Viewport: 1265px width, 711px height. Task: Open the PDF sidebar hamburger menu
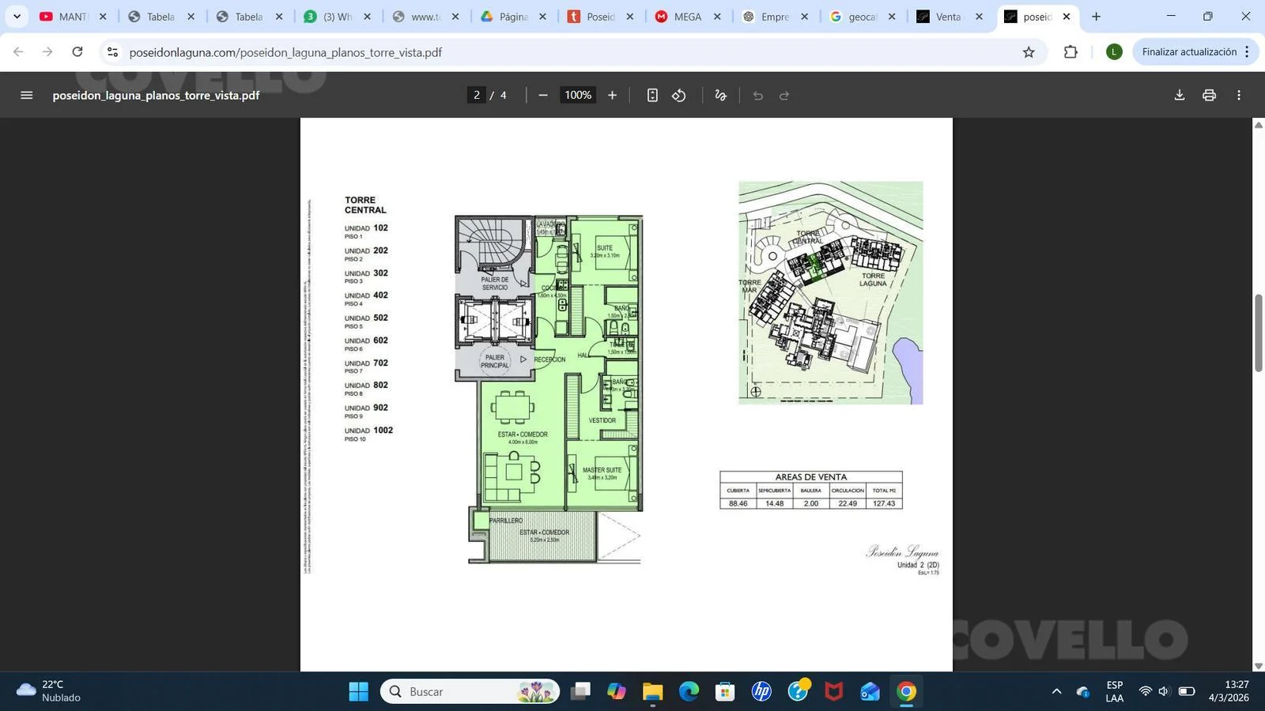tap(26, 95)
